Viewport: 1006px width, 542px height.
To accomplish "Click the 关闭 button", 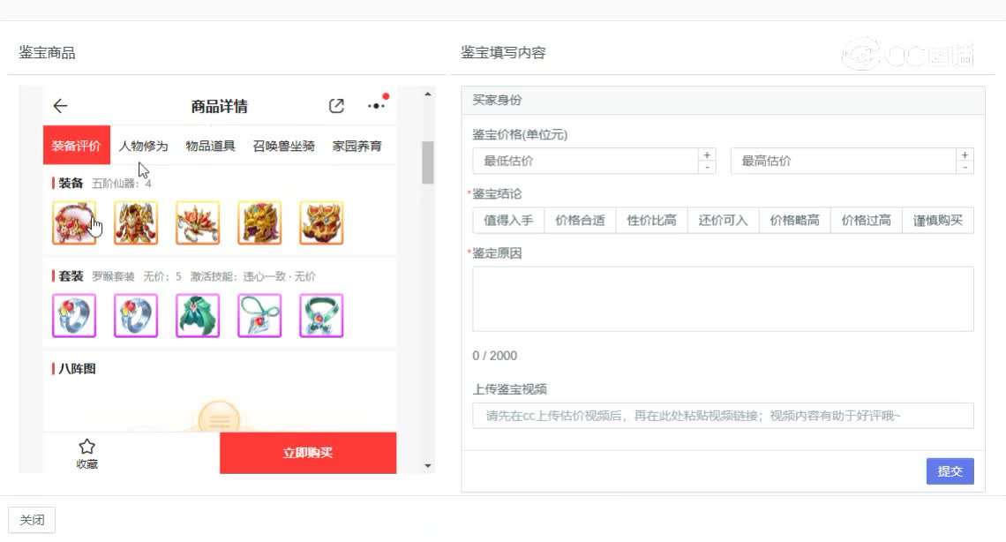I will pyautogui.click(x=32, y=520).
